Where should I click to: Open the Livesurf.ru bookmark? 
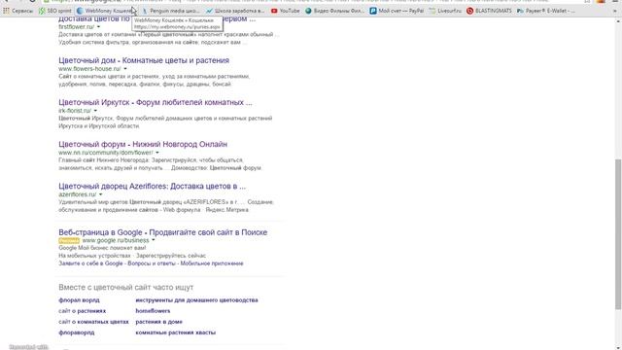click(445, 11)
